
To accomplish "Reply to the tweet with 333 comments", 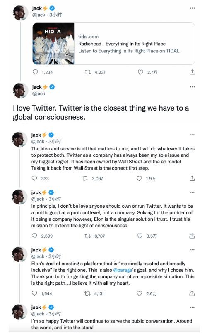I will click(34, 178).
